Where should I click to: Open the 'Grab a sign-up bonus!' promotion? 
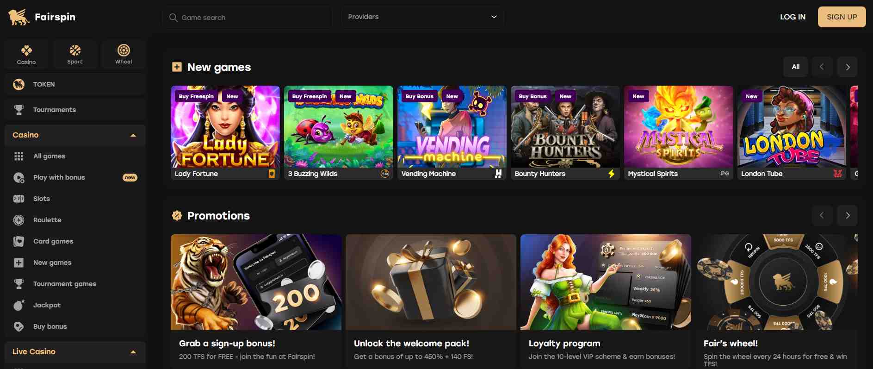[256, 301]
